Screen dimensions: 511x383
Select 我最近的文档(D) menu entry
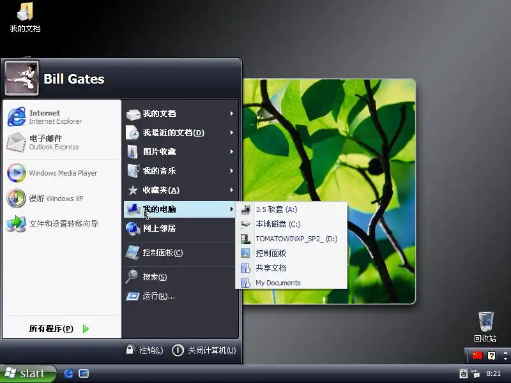(x=181, y=133)
